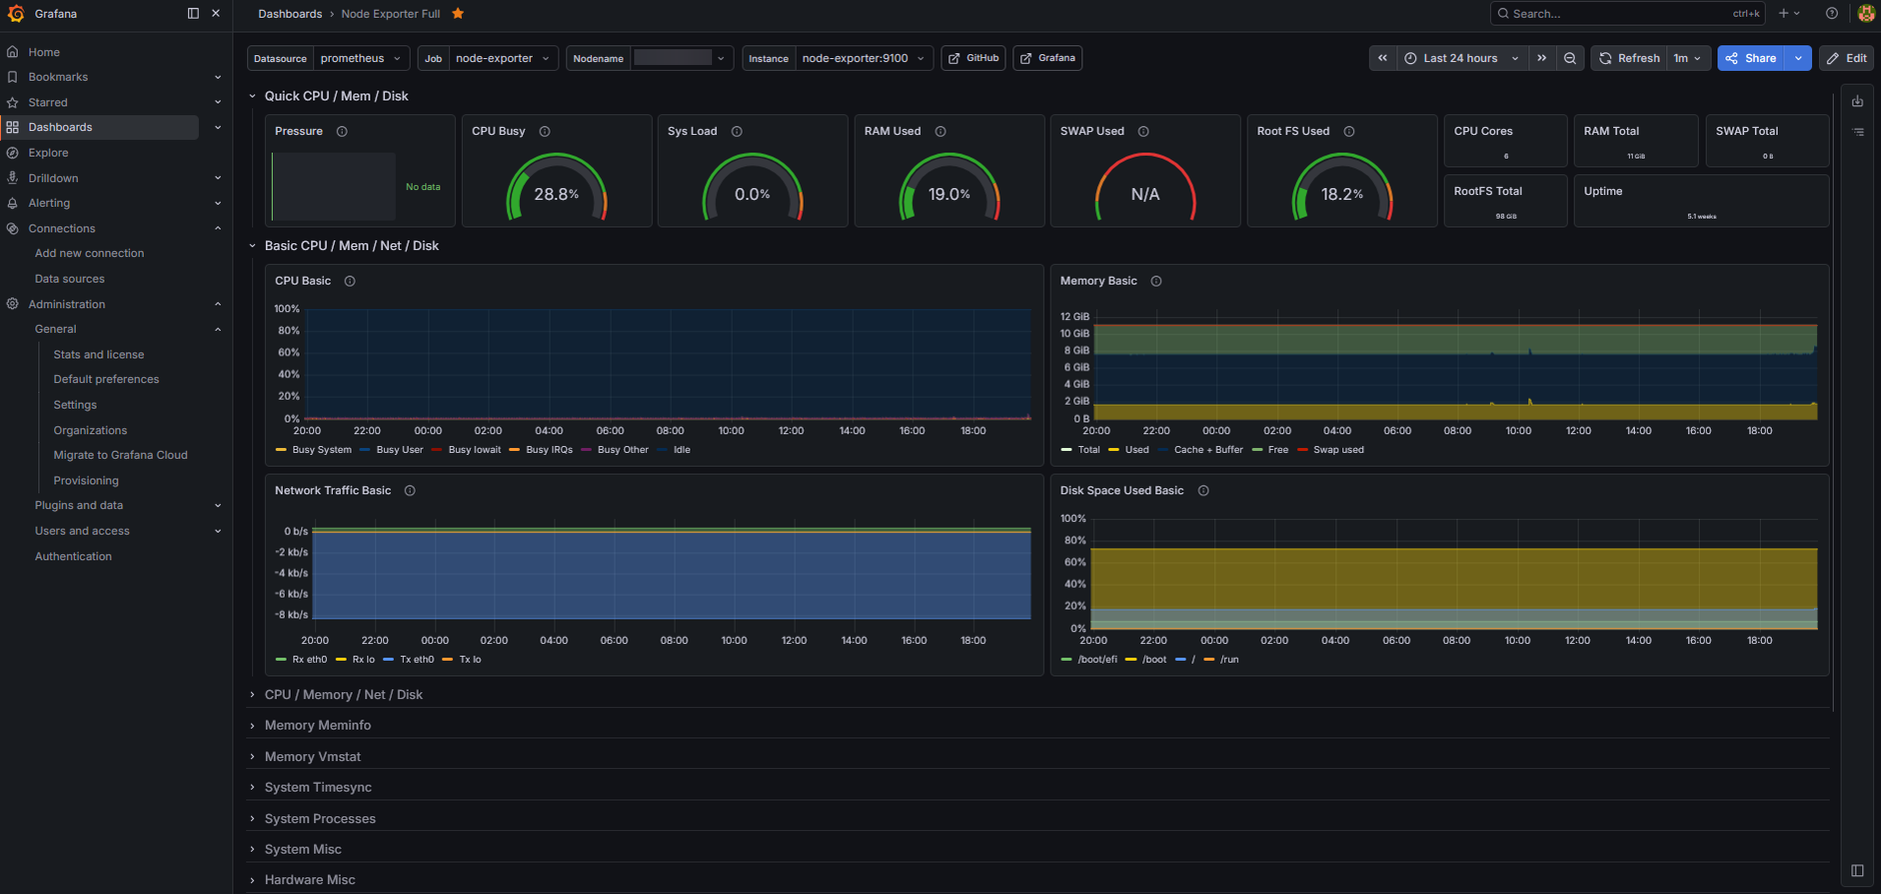The width and height of the screenshot is (1881, 894).
Task: Open Disk Space Used Basic info icon
Action: click(1203, 491)
